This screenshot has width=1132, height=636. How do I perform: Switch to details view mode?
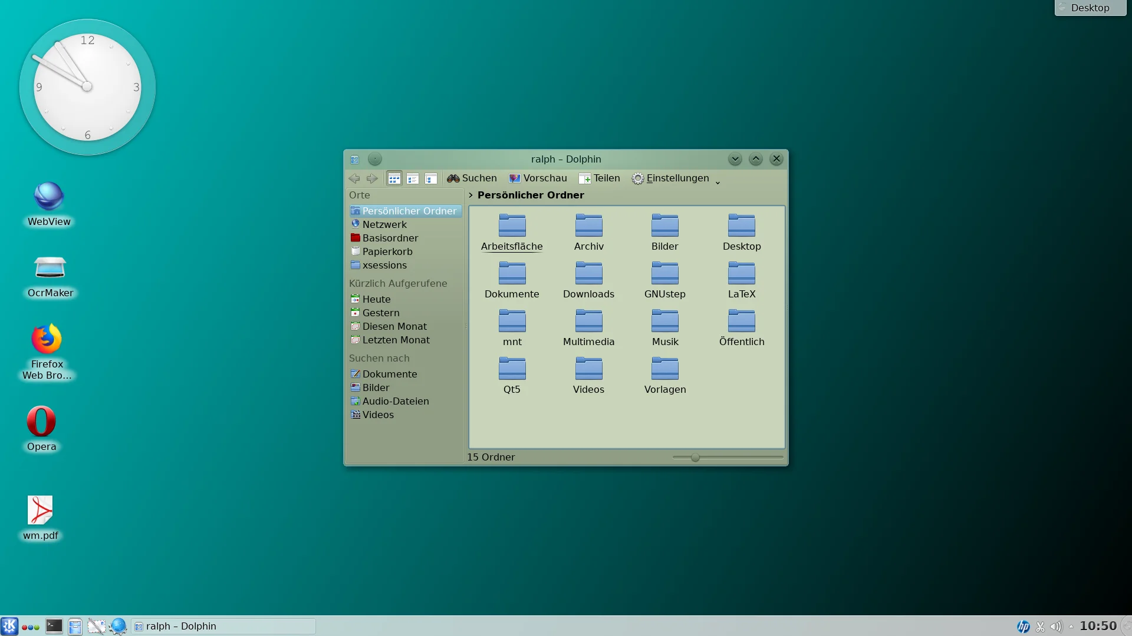(431, 178)
